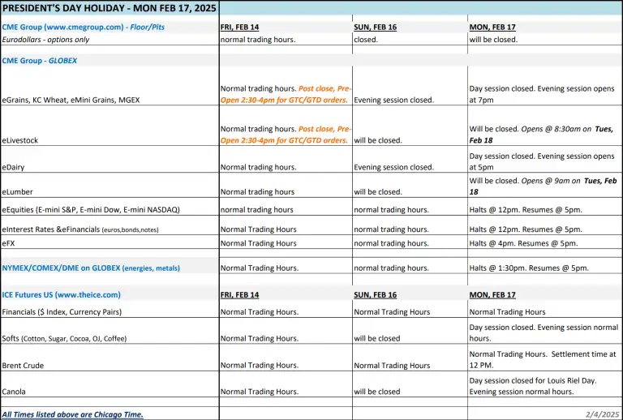Click the "eLumber" row label

click(18, 191)
